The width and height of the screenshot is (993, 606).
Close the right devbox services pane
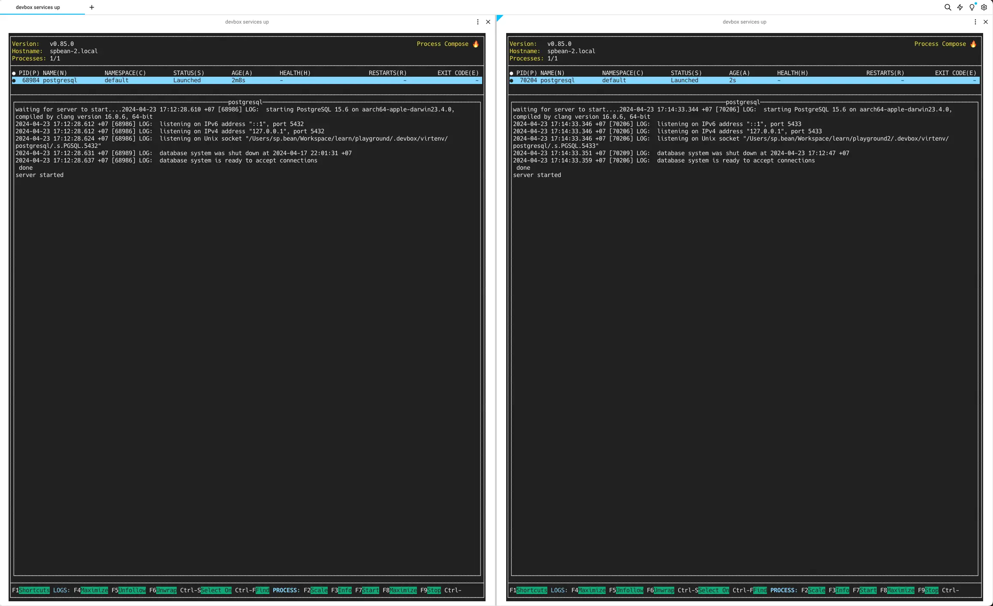(x=986, y=22)
